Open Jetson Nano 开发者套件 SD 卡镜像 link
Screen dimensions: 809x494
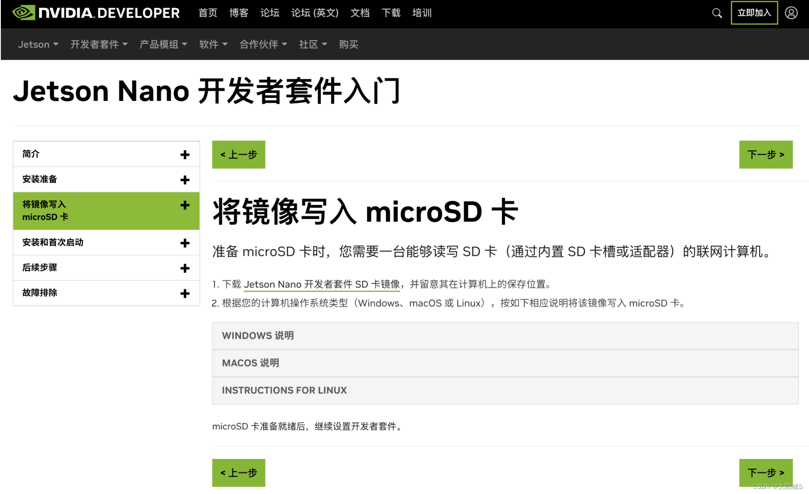click(322, 285)
